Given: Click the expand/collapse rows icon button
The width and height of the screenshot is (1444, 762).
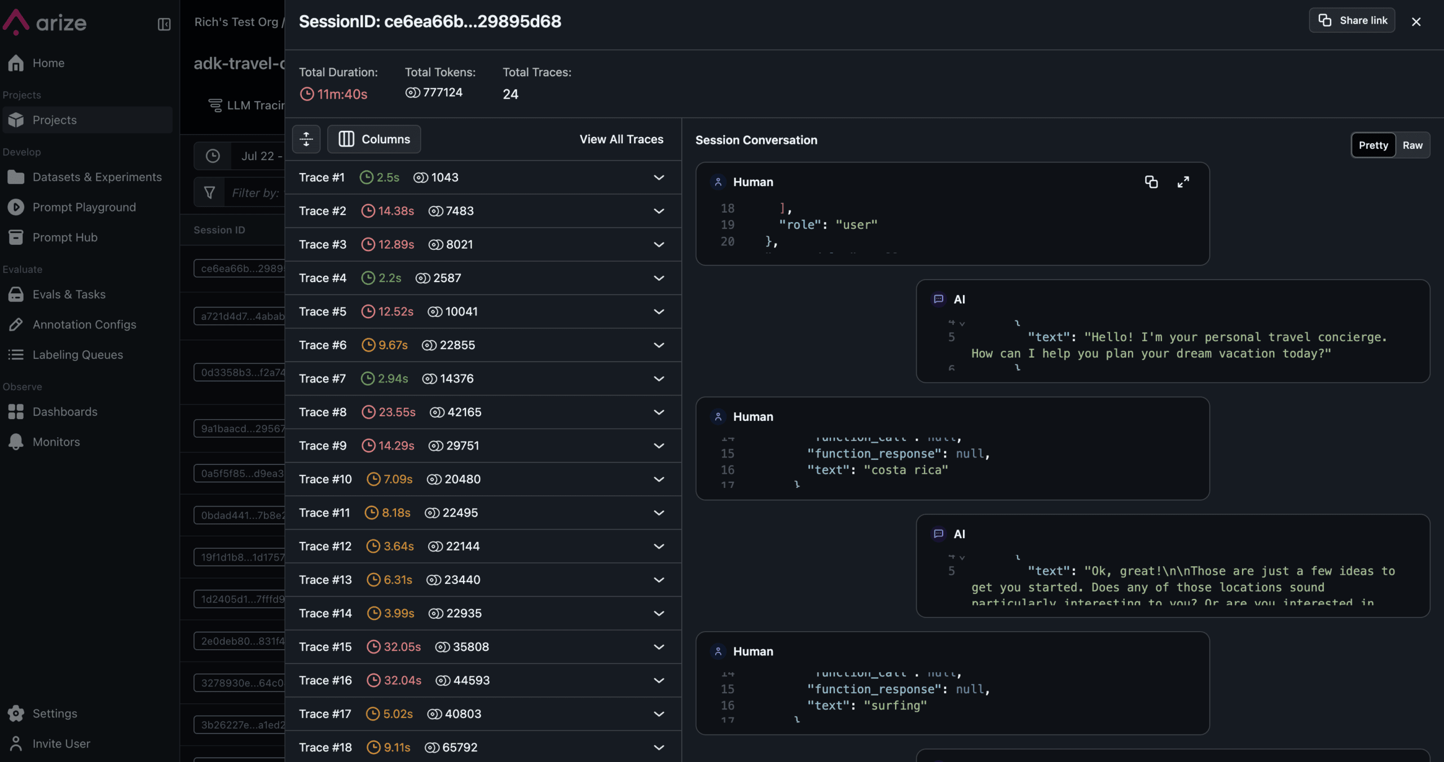Looking at the screenshot, I should (306, 139).
